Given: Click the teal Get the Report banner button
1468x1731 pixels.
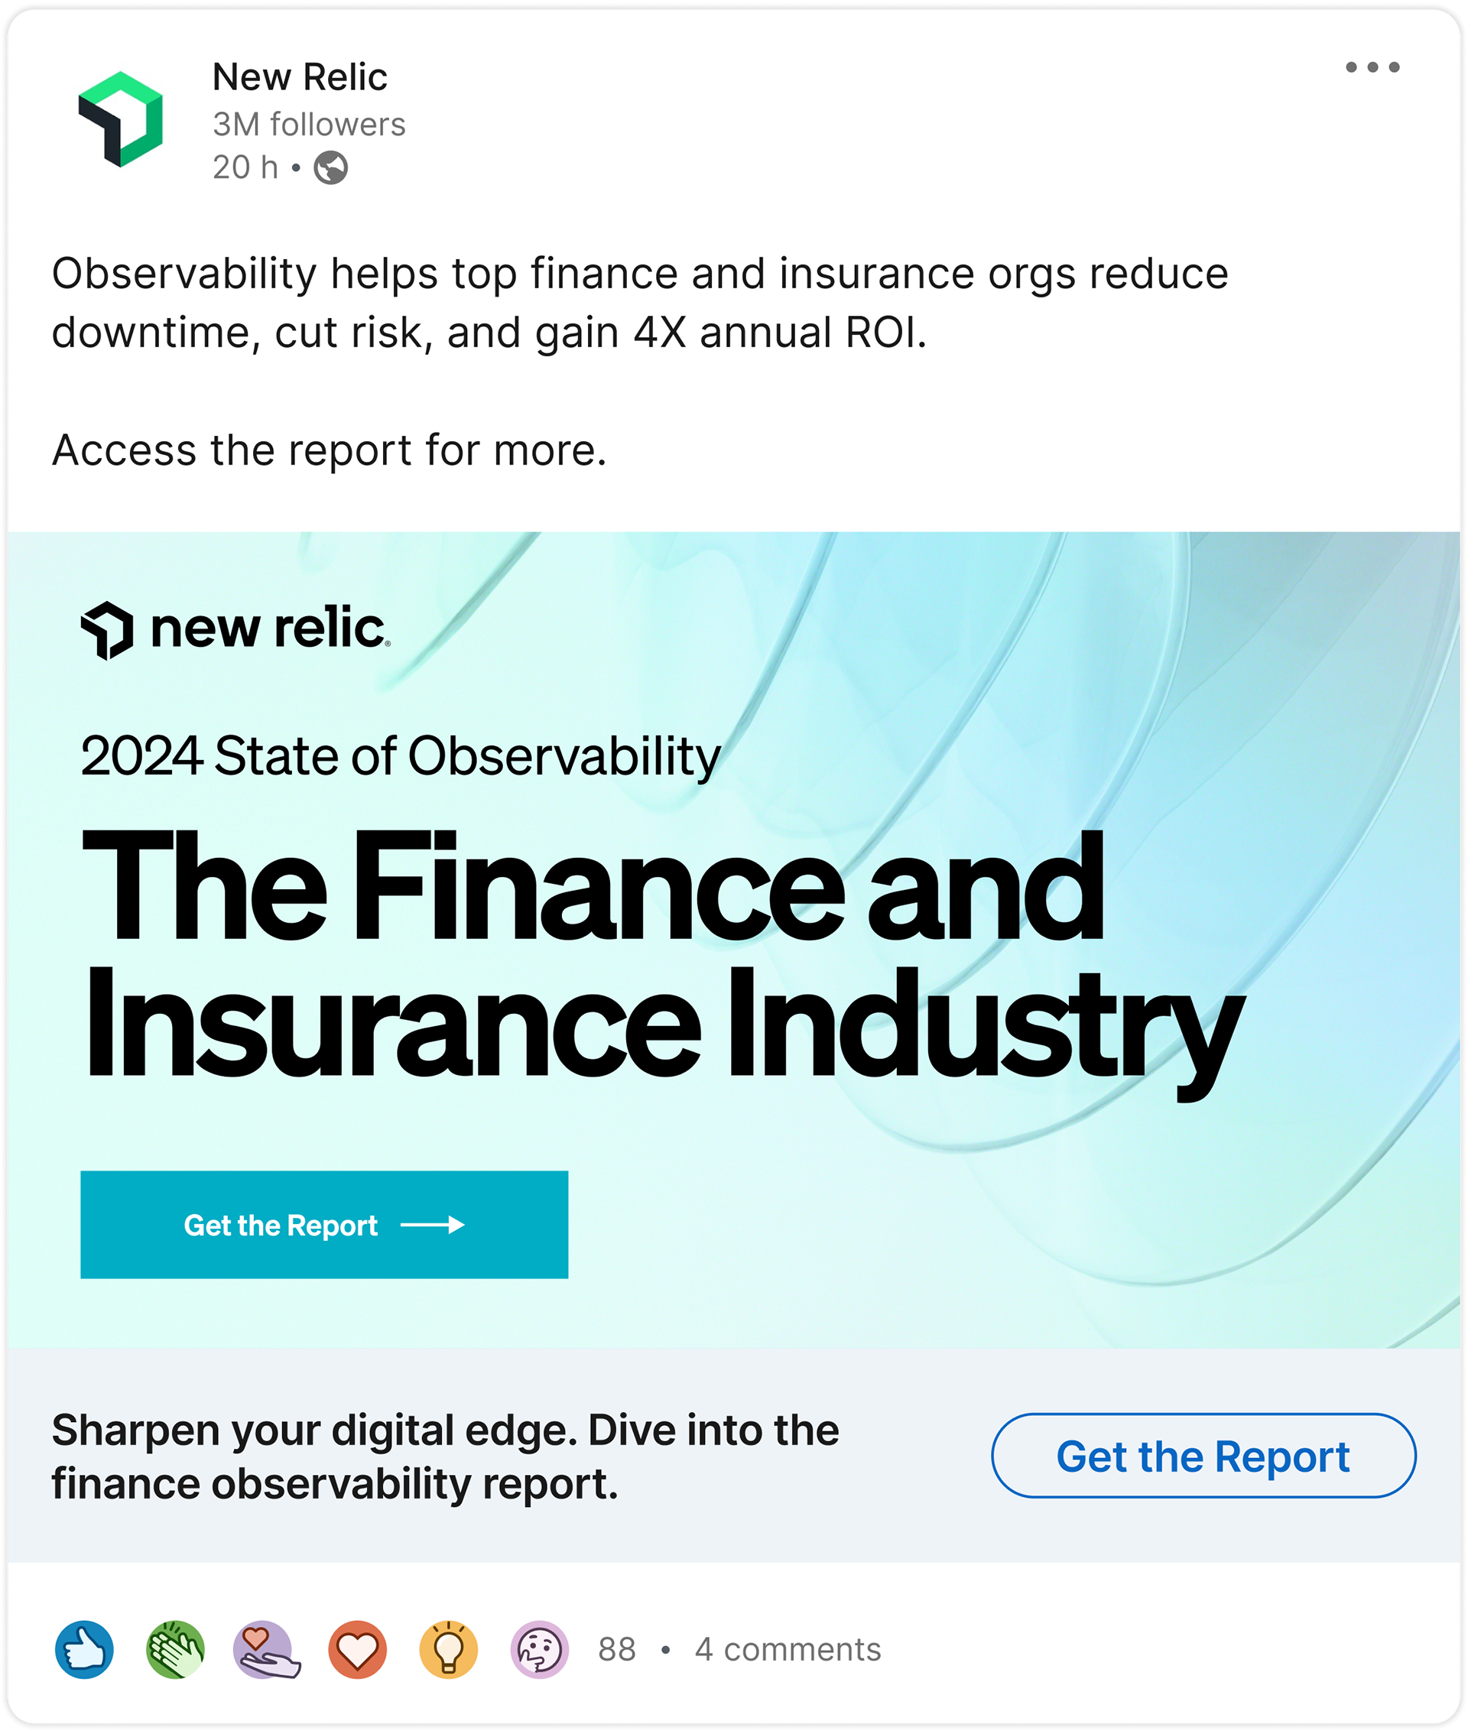Looking at the screenshot, I should click(x=323, y=1225).
